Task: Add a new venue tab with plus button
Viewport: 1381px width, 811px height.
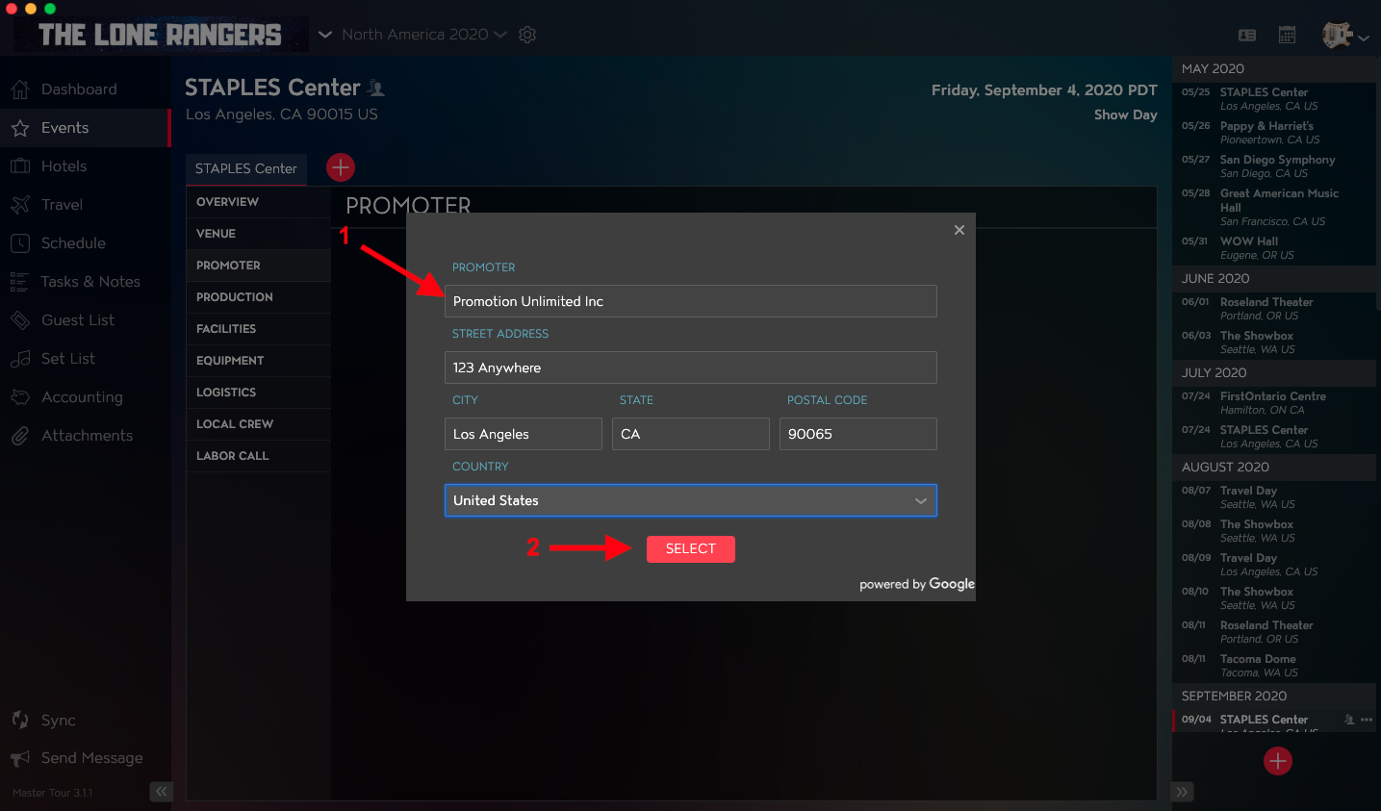Action: click(x=341, y=167)
